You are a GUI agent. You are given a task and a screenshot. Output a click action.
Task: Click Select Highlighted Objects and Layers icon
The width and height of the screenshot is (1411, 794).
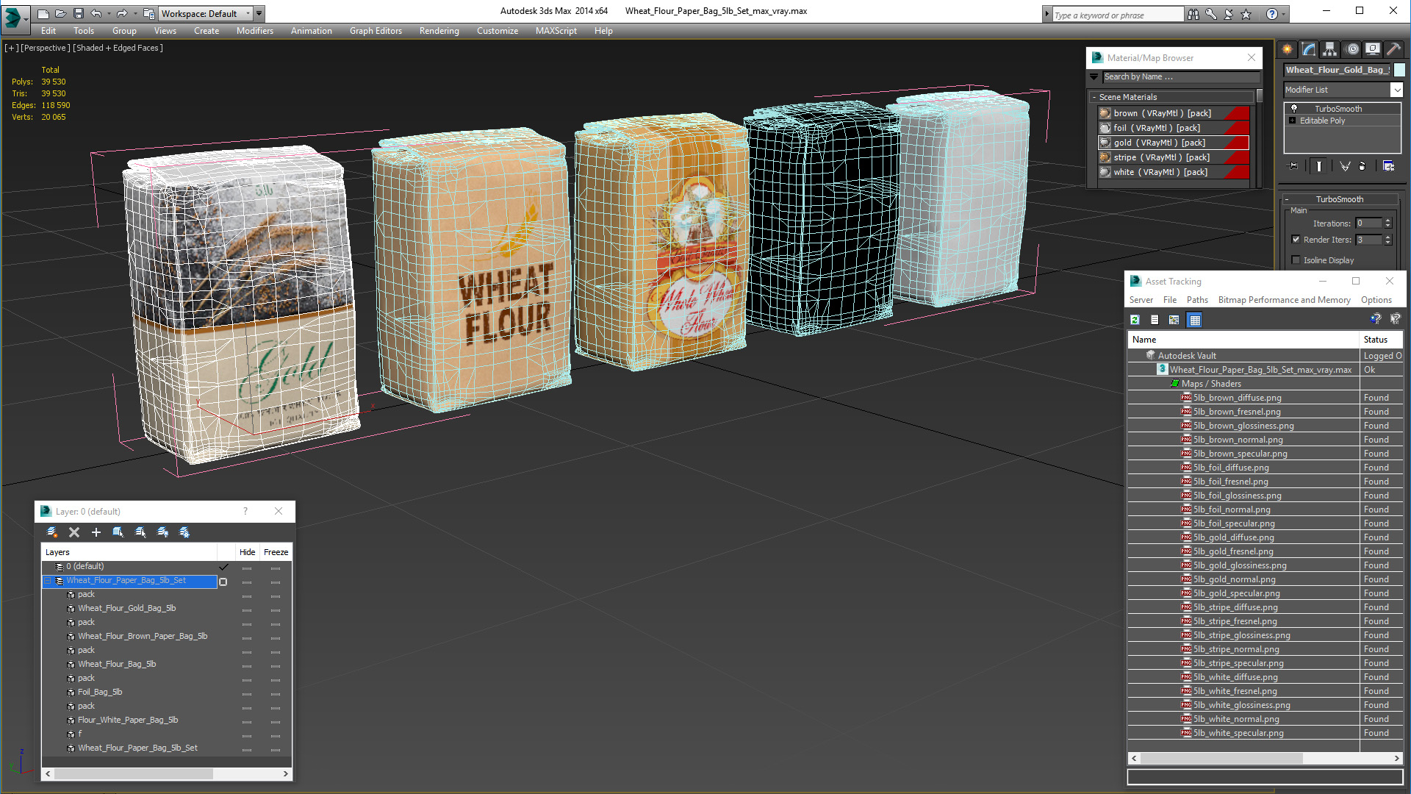118,532
